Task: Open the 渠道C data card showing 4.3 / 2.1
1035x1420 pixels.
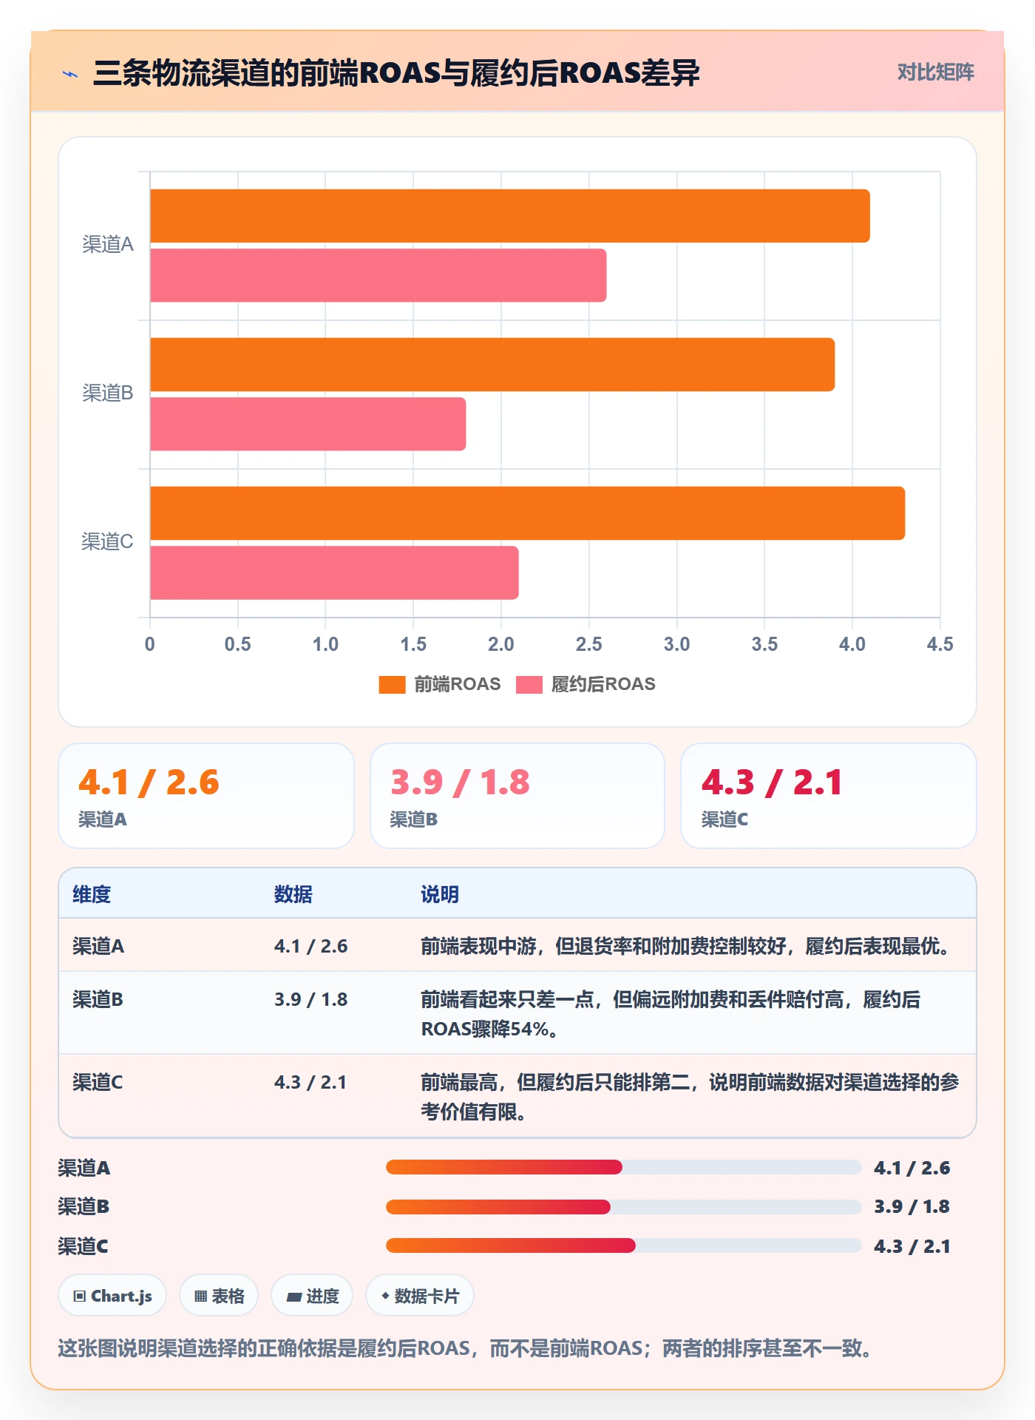Action: pos(829,796)
